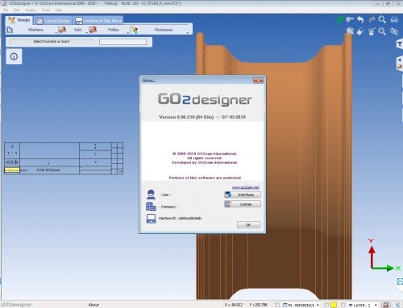Screen dimensions: 403x308
Task: Open the Tools menu
Action: pos(45,10)
